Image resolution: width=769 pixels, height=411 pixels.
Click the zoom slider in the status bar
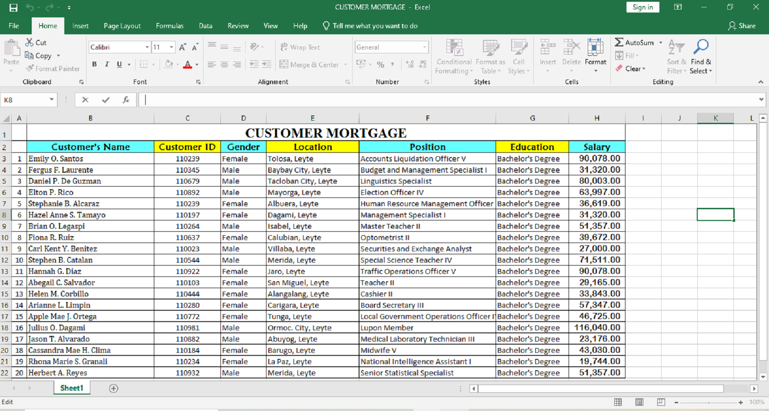point(709,402)
